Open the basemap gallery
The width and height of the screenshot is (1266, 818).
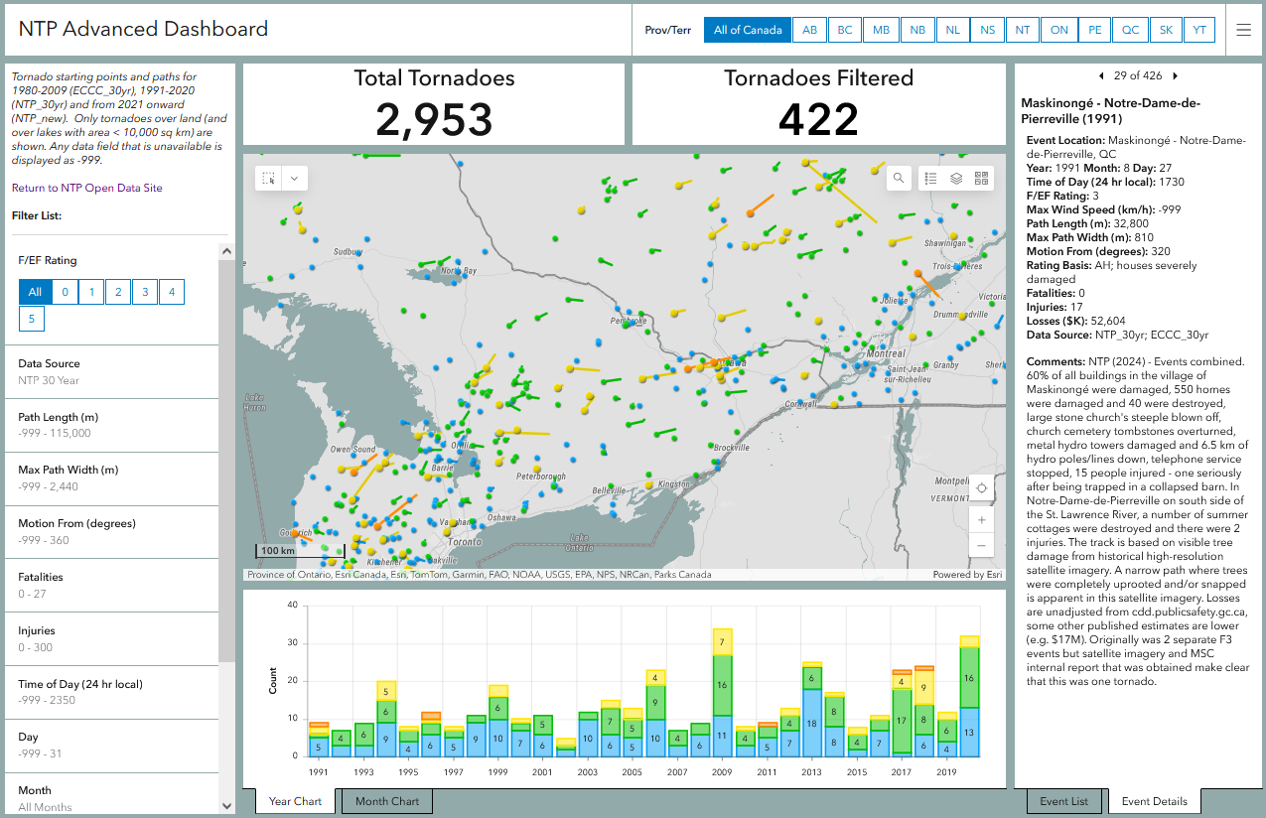point(982,178)
